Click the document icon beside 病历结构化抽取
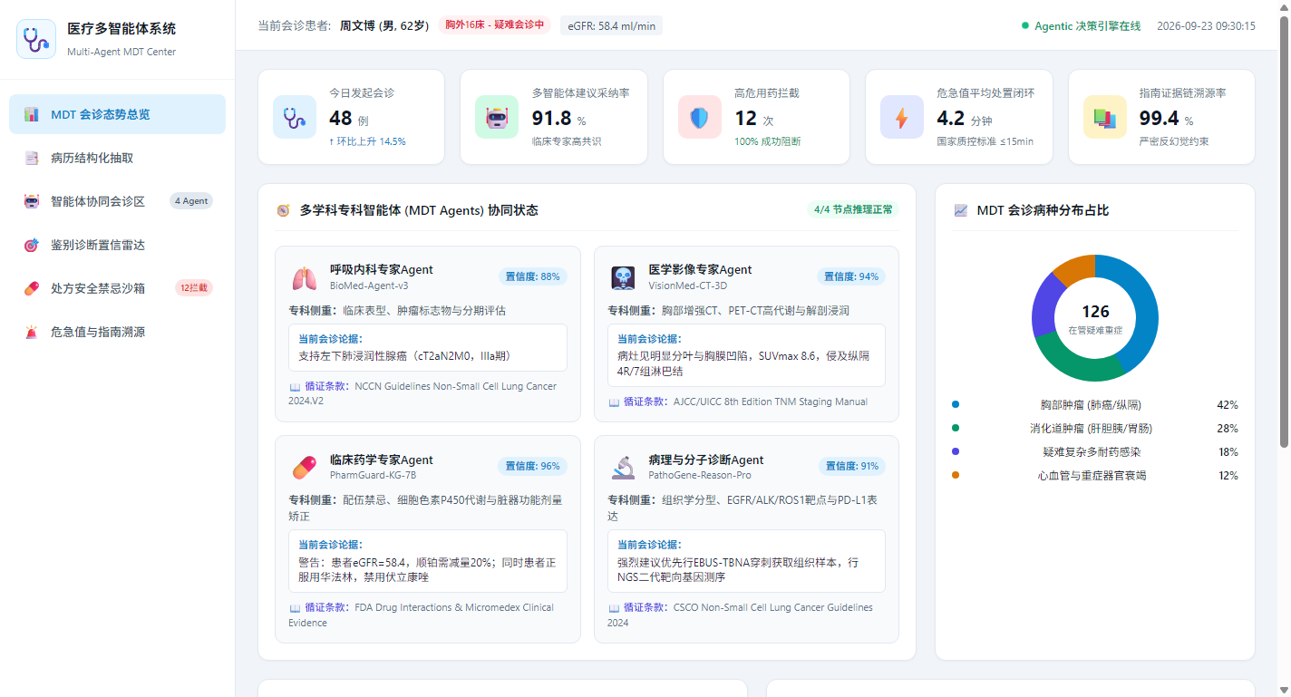The height and width of the screenshot is (697, 1291). click(x=32, y=158)
